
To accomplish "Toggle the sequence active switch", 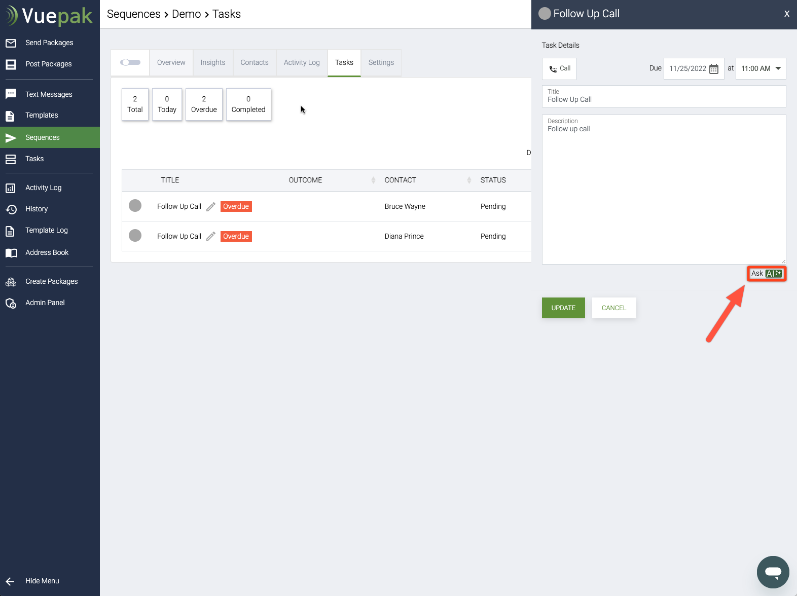I will (130, 62).
